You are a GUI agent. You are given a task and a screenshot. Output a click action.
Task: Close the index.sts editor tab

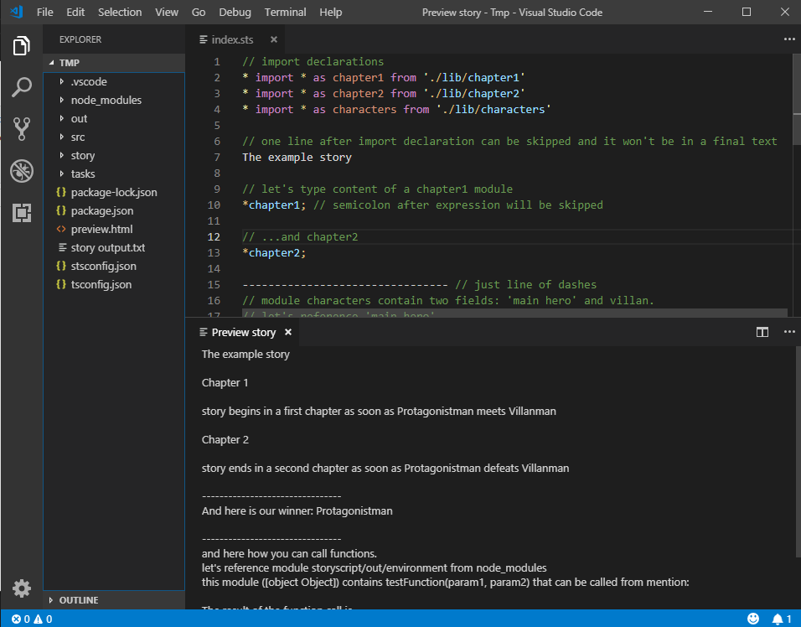click(x=274, y=39)
